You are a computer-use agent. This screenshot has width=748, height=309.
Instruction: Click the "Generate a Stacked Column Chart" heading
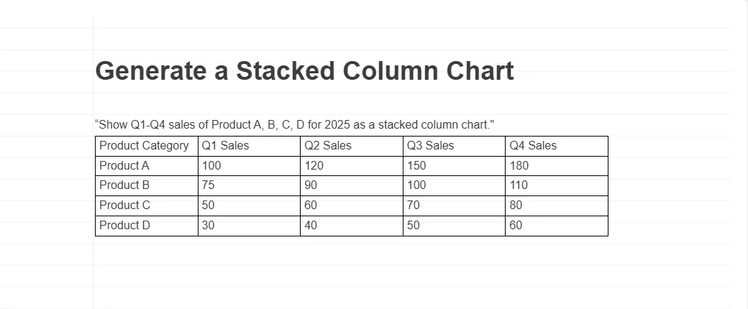(x=304, y=71)
